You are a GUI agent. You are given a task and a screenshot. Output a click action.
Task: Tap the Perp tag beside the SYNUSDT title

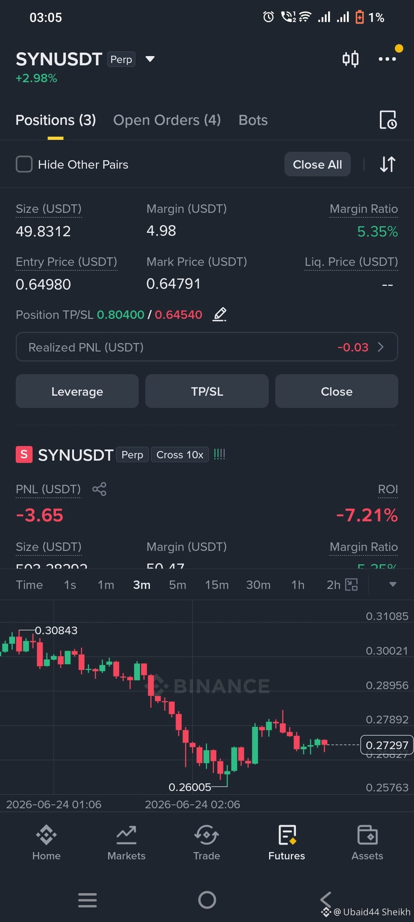click(x=121, y=59)
